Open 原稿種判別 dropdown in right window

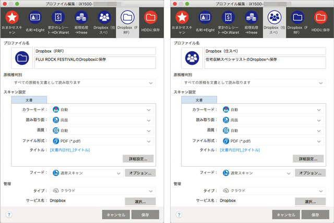254,83
